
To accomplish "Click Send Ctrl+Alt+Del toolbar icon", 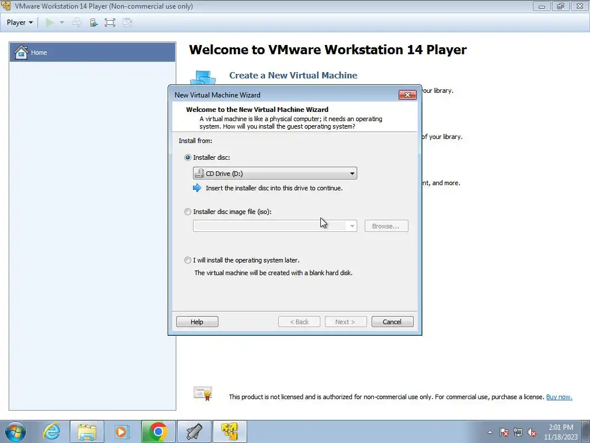I will coord(77,22).
